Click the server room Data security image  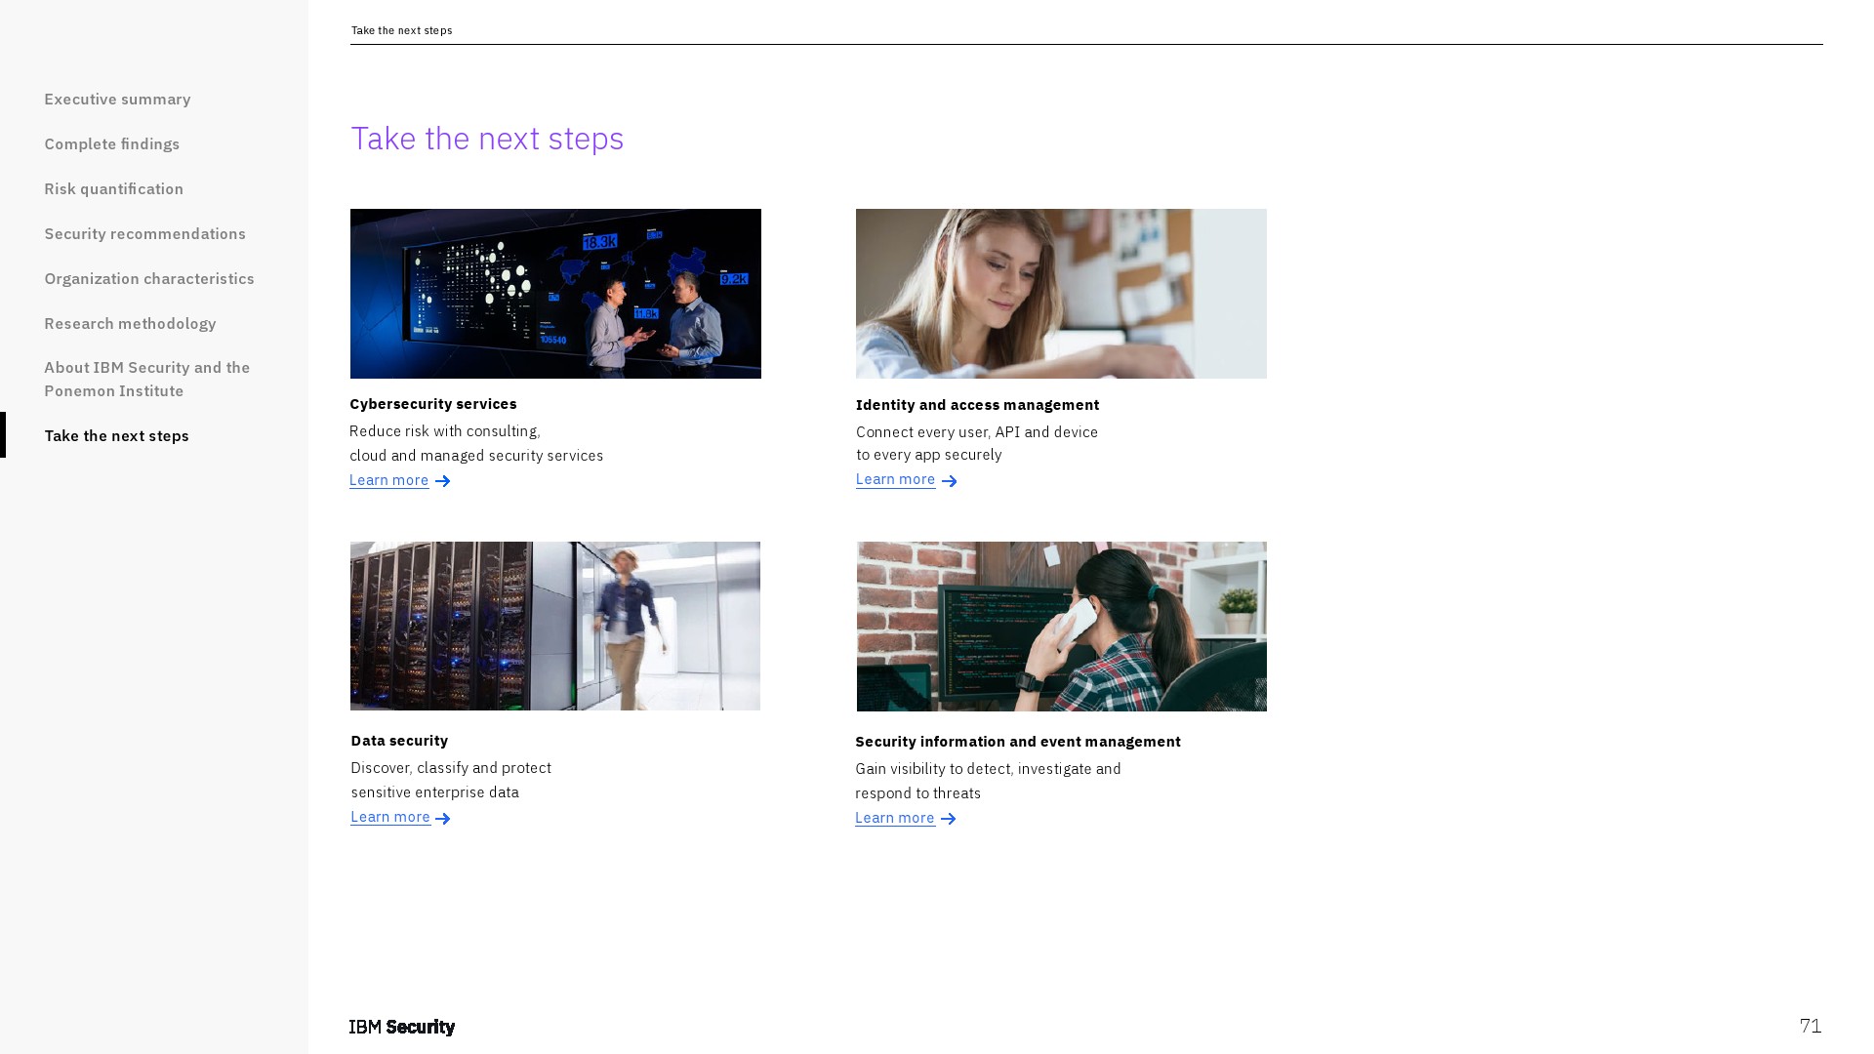555,626
